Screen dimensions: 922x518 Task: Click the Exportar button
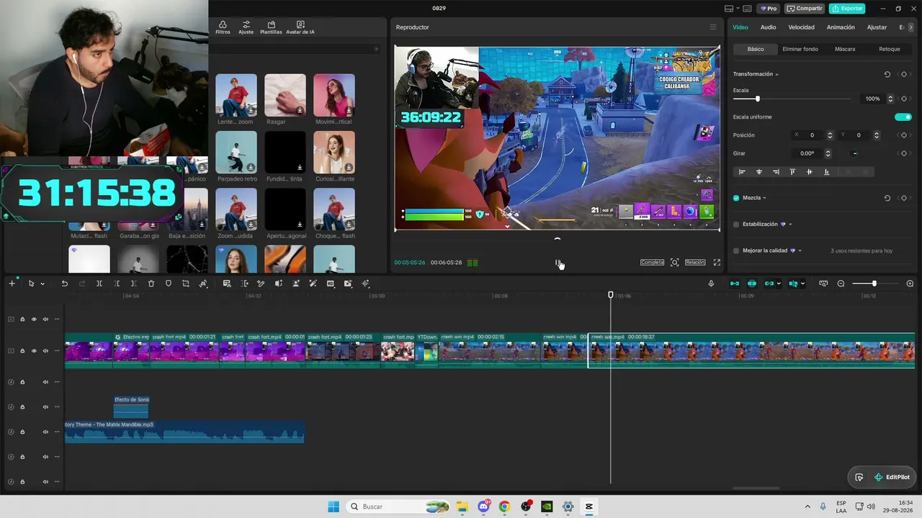click(x=847, y=9)
